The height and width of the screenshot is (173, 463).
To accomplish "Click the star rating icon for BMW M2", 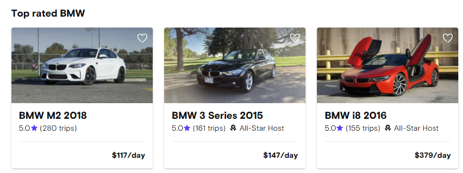I will coord(34,128).
